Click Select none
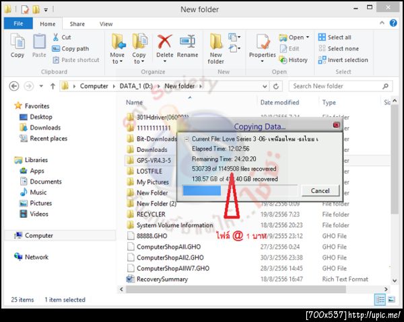The height and width of the screenshot is (322, 404). click(x=339, y=48)
